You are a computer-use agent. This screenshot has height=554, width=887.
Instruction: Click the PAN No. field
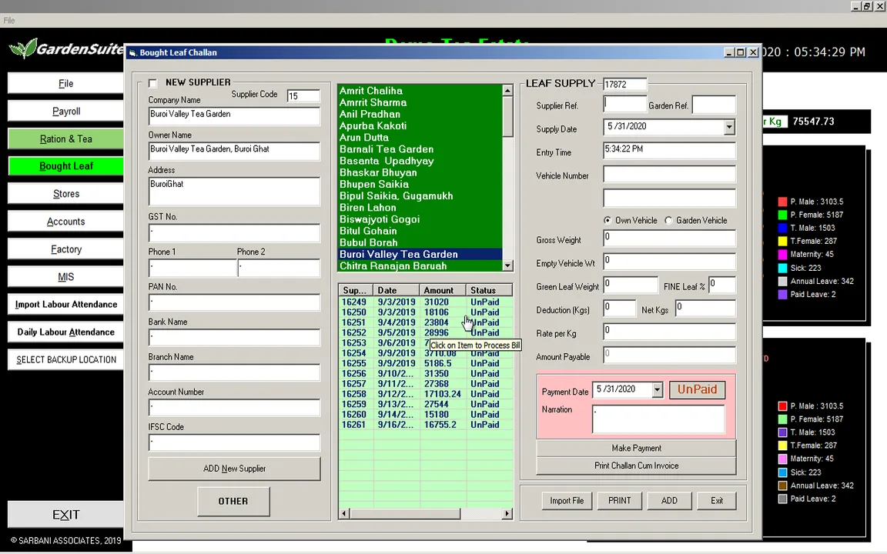(234, 303)
